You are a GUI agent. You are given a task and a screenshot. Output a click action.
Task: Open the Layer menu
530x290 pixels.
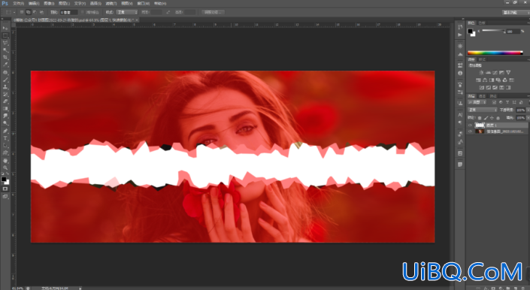point(64,3)
